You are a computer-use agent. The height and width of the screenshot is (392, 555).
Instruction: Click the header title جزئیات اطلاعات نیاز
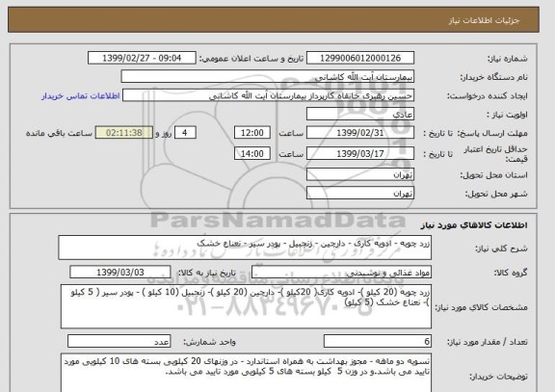(x=484, y=20)
